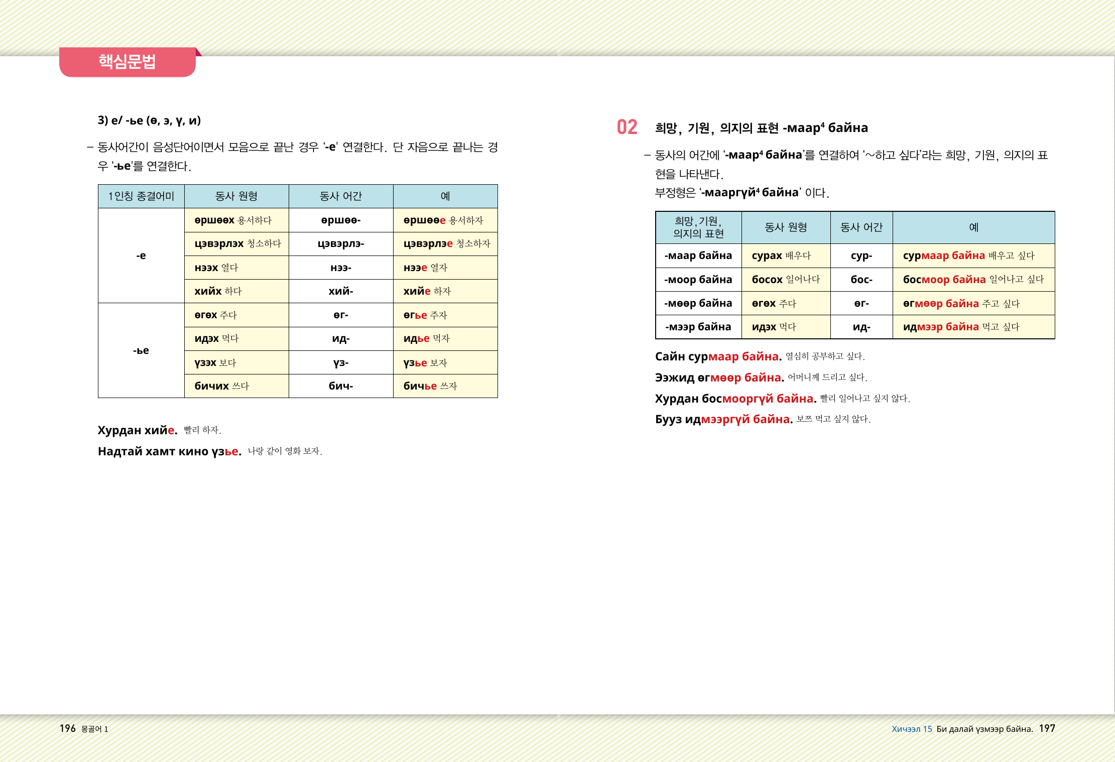Click the хий- verb stem cell
The width and height of the screenshot is (1115, 762).
click(340, 291)
